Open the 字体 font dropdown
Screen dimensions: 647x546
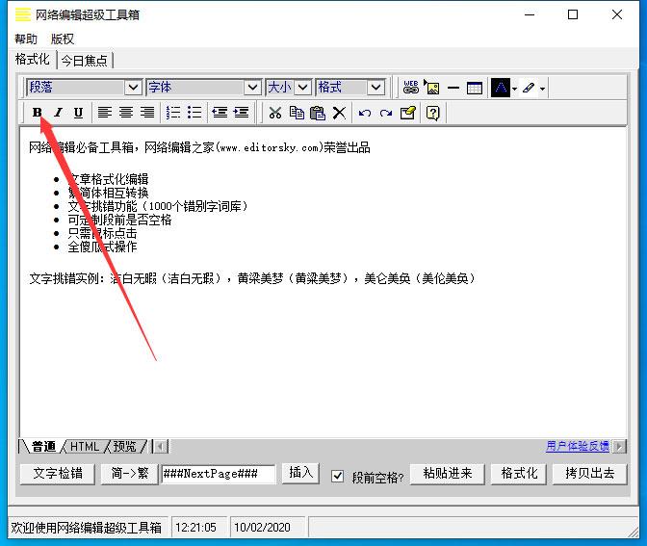pos(252,88)
